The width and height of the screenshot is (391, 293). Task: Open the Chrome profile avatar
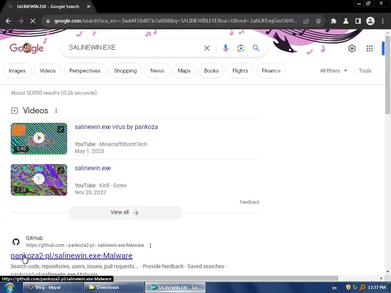coord(370,21)
